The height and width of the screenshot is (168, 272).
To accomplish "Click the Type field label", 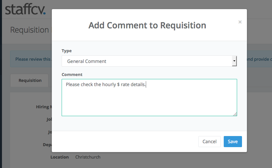I will pos(67,51).
